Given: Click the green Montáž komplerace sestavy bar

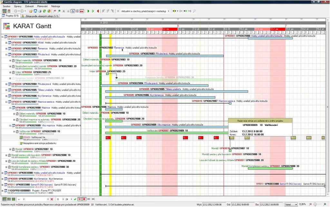Looking at the screenshot, I should pyautogui.click(x=270, y=168).
